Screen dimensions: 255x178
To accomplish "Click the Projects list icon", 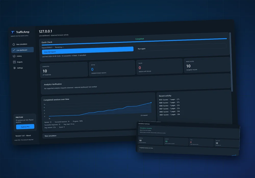I will tap(14, 62).
